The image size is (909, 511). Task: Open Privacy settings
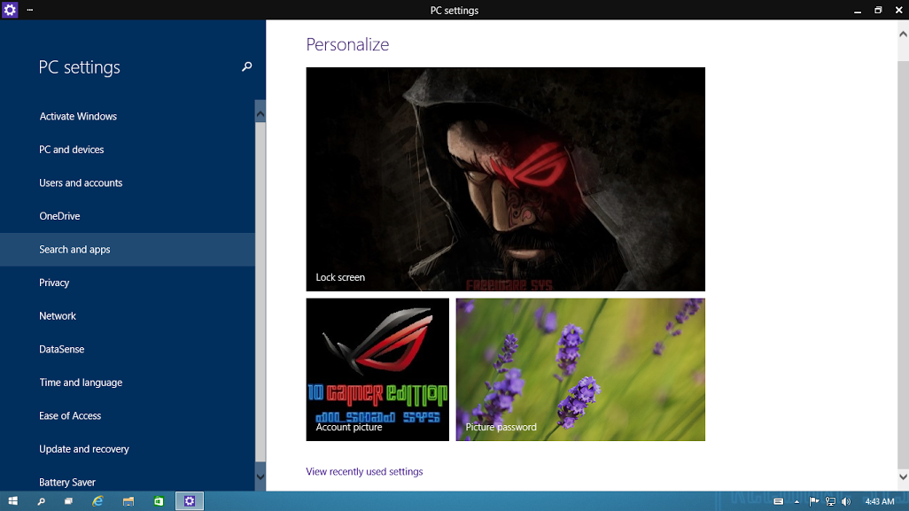(x=128, y=283)
